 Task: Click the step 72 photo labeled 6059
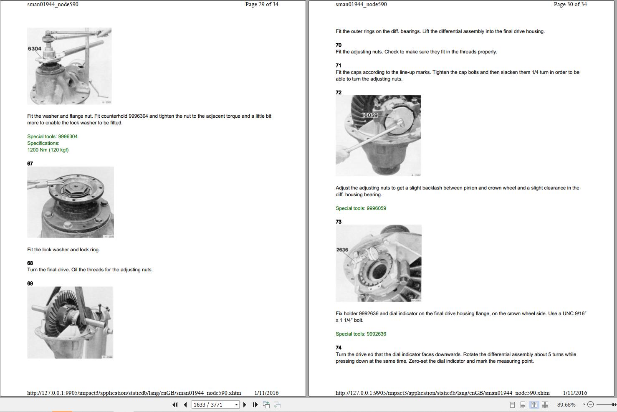pyautogui.click(x=378, y=136)
